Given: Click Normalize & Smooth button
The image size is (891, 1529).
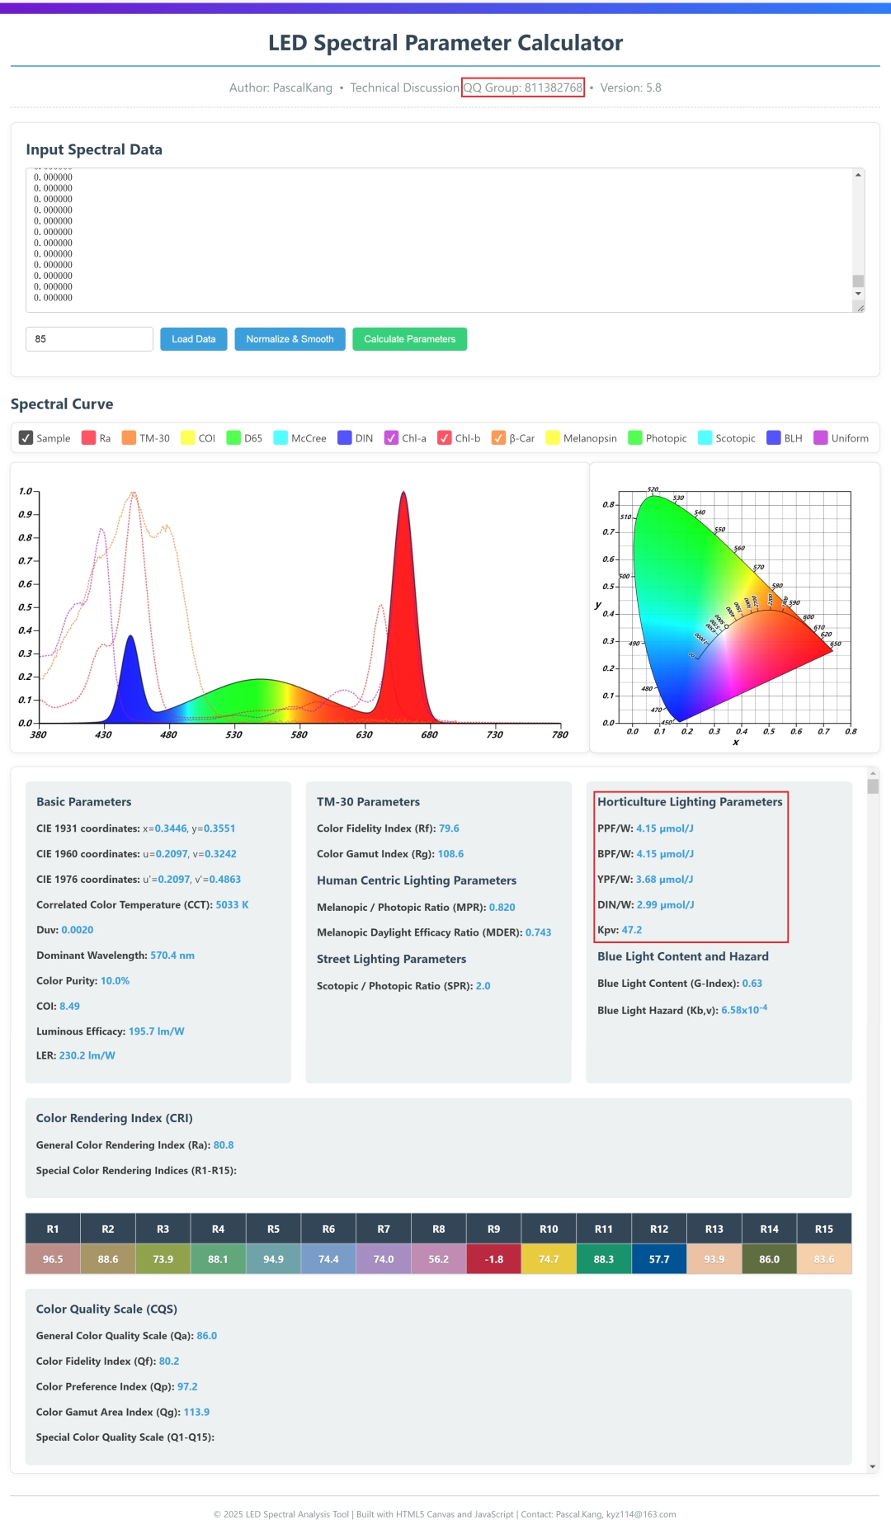Looking at the screenshot, I should point(290,339).
